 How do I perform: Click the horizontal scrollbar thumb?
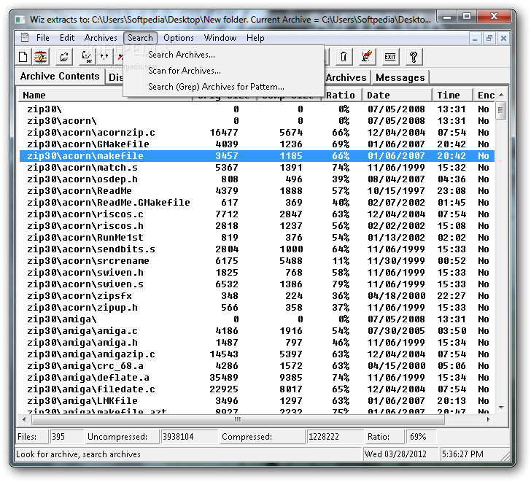[x=238, y=420]
